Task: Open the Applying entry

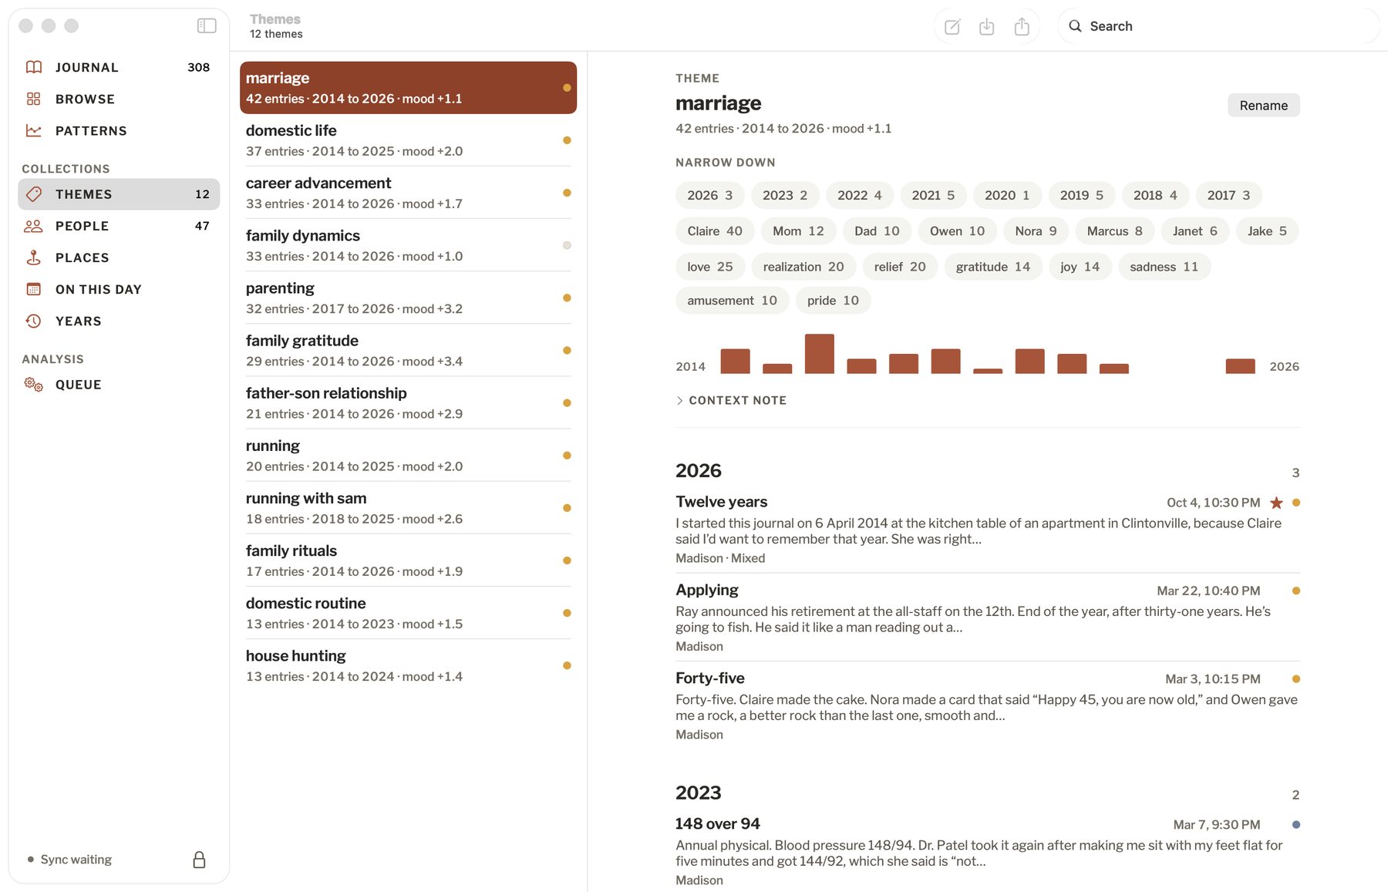Action: (988, 617)
